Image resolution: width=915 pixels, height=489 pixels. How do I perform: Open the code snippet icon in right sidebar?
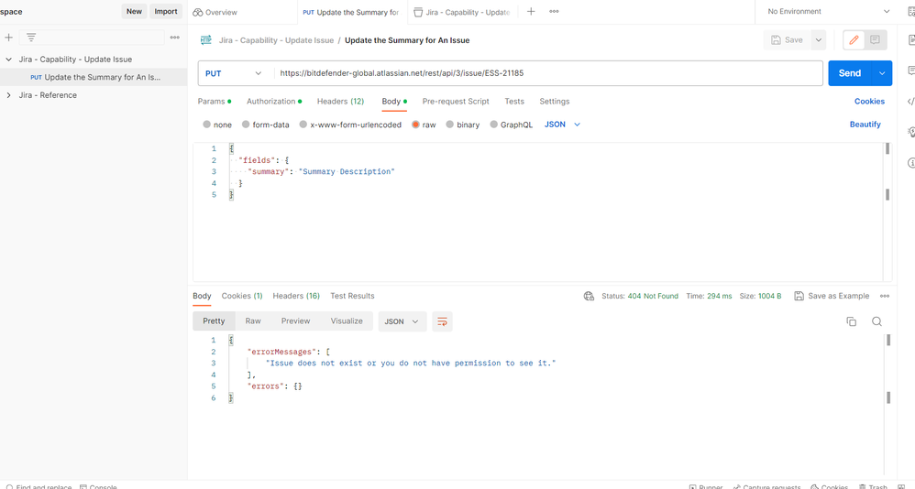tap(911, 102)
